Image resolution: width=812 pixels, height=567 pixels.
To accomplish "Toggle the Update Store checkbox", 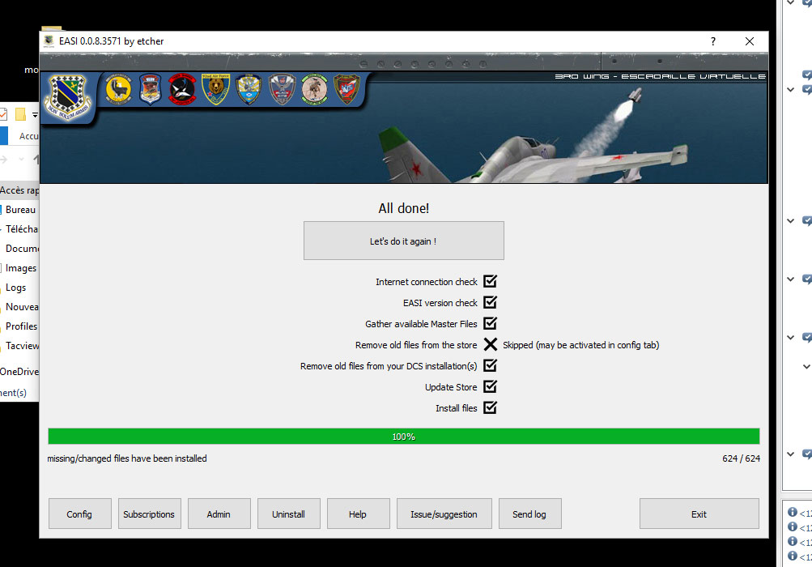I will point(490,387).
